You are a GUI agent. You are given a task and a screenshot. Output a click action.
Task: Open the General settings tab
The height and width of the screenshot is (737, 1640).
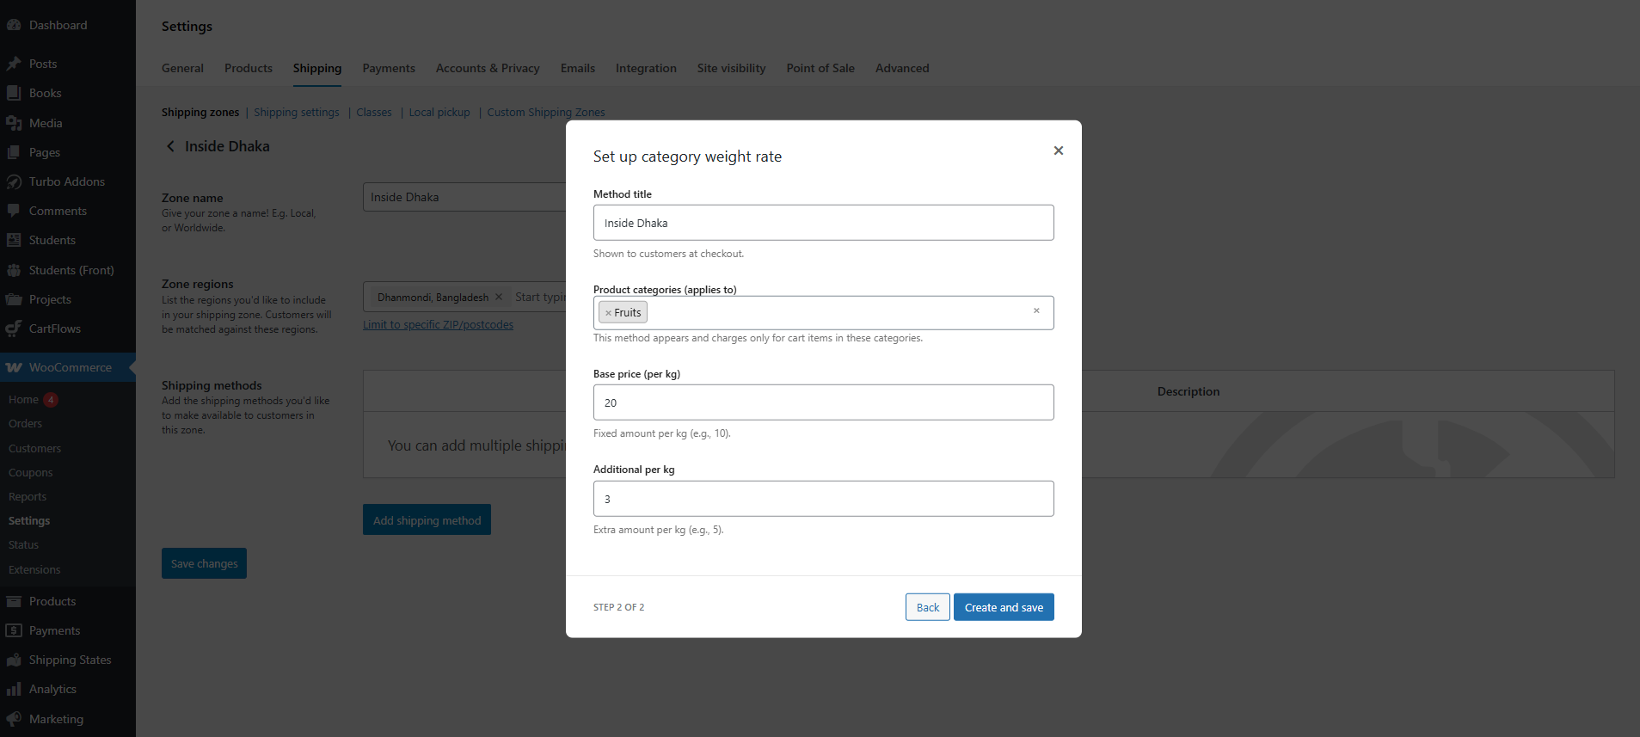click(182, 68)
